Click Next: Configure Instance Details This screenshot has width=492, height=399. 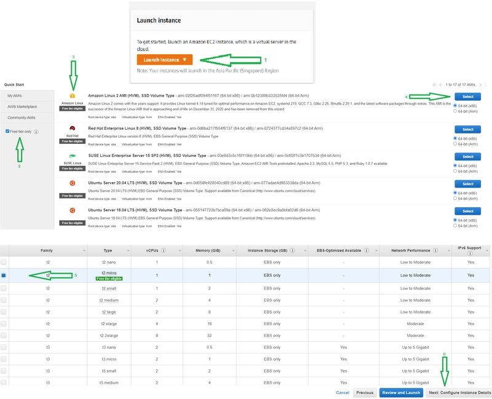pos(459,392)
